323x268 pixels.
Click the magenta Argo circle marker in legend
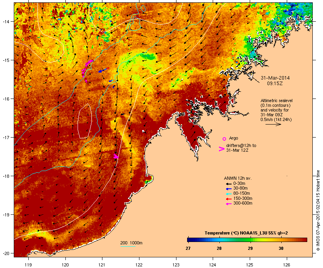tap(225, 139)
